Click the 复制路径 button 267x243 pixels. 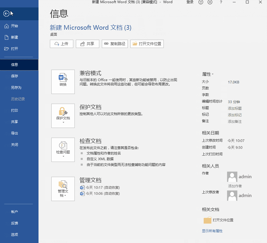point(115,44)
